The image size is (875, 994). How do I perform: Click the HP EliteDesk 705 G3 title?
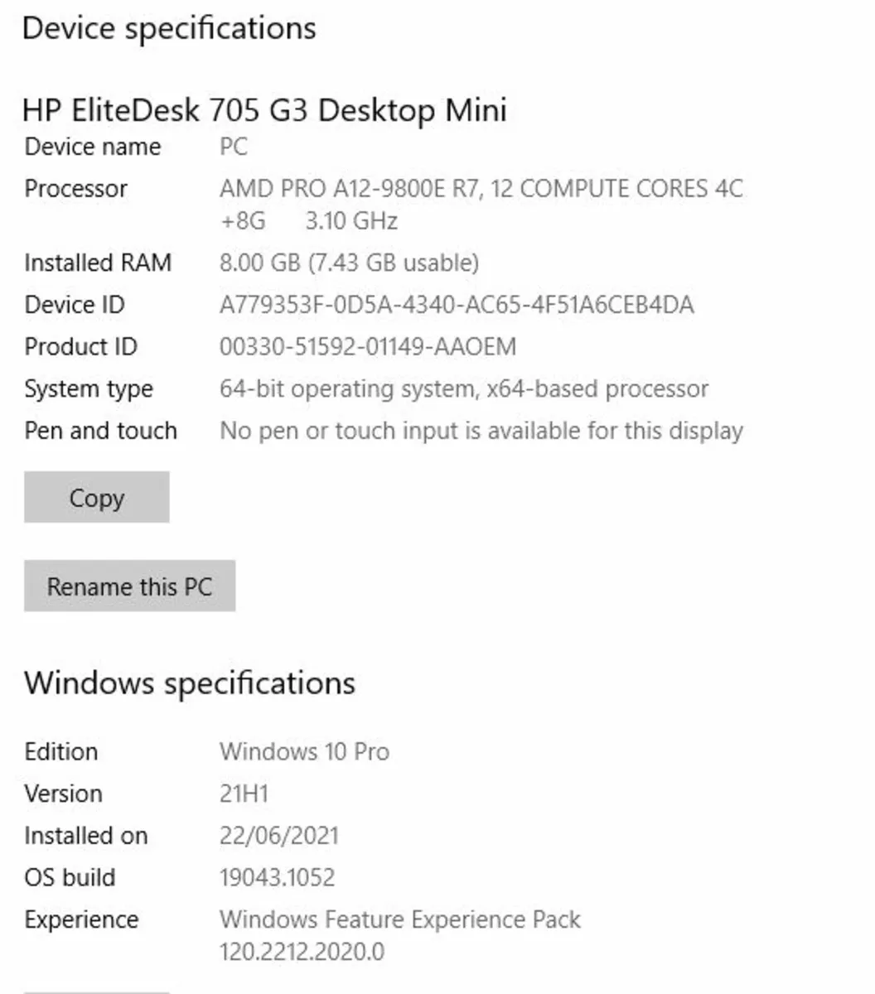click(x=265, y=109)
